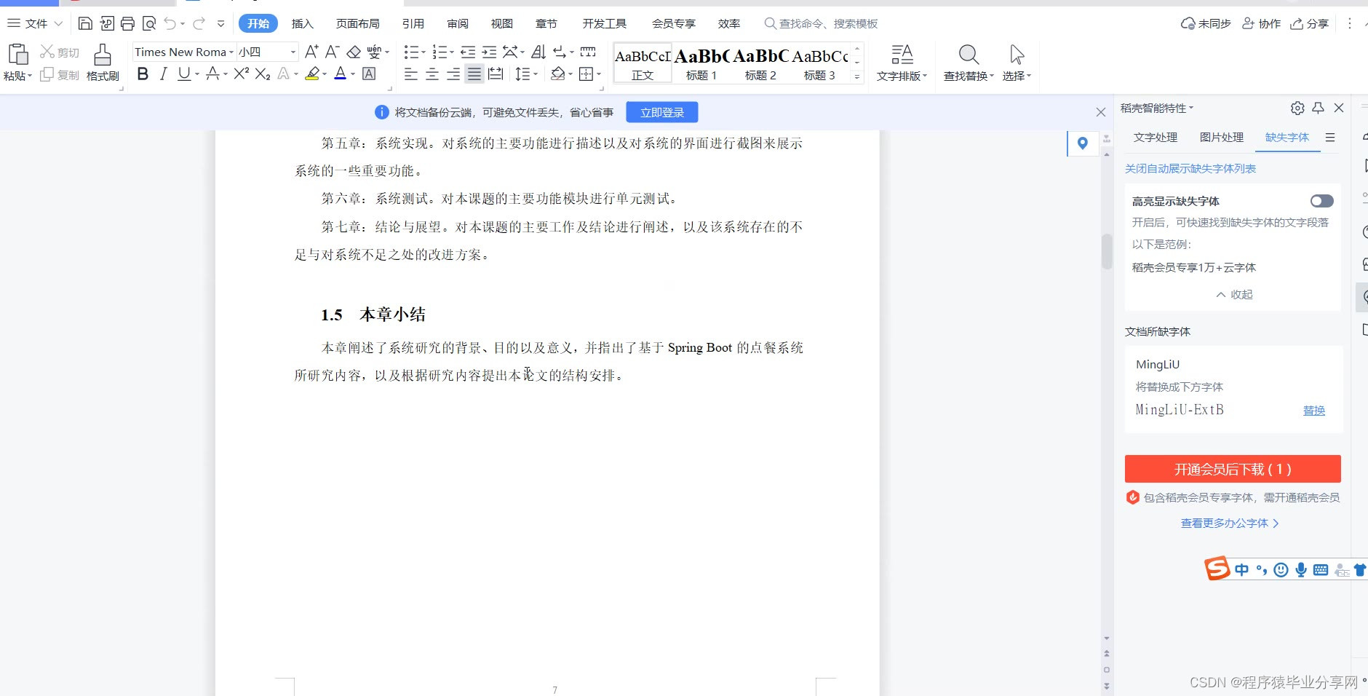This screenshot has width=1368, height=696.
Task: Open 查看更多办公字体 link
Action: pos(1230,523)
